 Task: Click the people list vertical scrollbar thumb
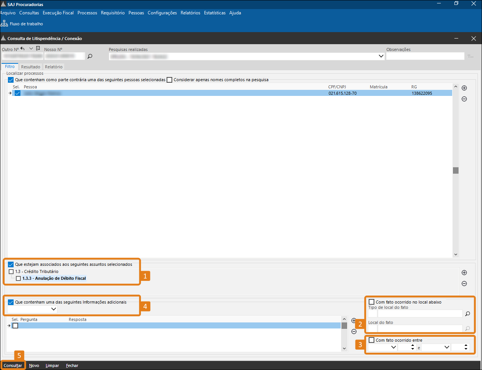[x=456, y=170]
